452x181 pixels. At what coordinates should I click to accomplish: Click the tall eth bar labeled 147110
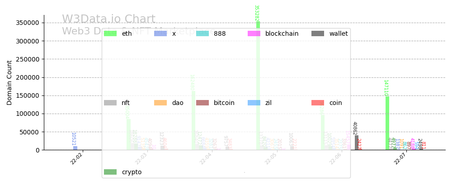point(387,123)
